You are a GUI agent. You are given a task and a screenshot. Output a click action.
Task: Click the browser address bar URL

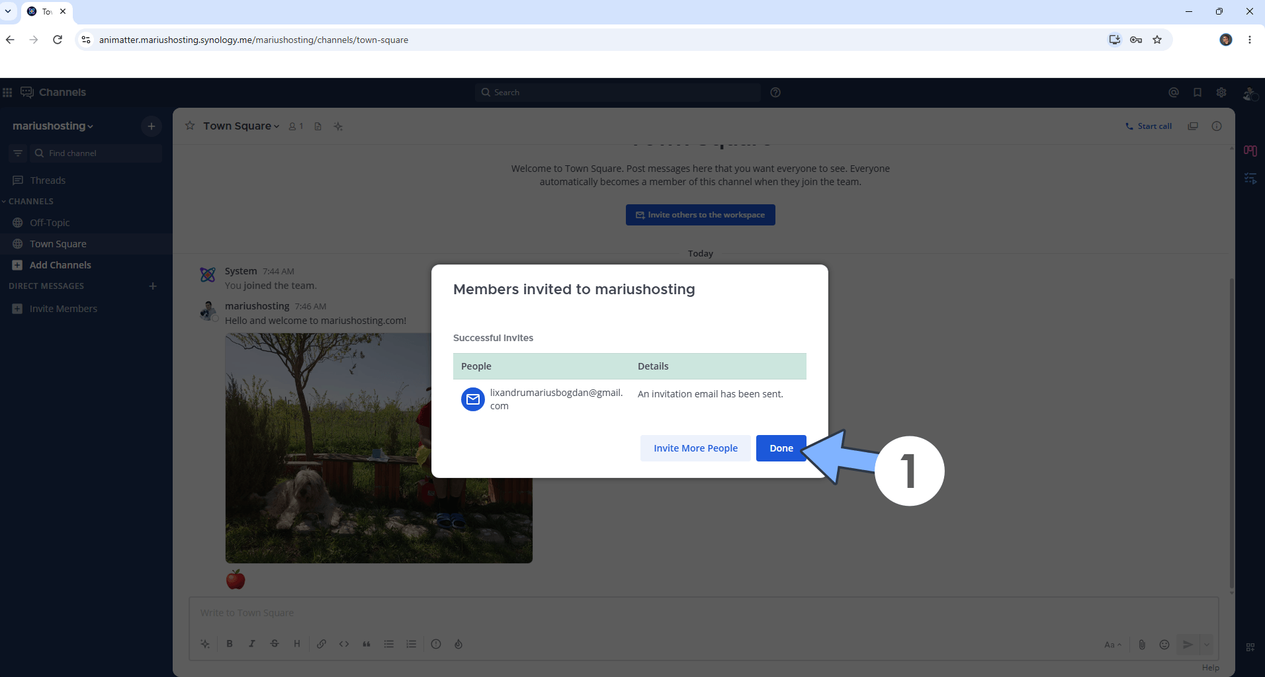[253, 40]
